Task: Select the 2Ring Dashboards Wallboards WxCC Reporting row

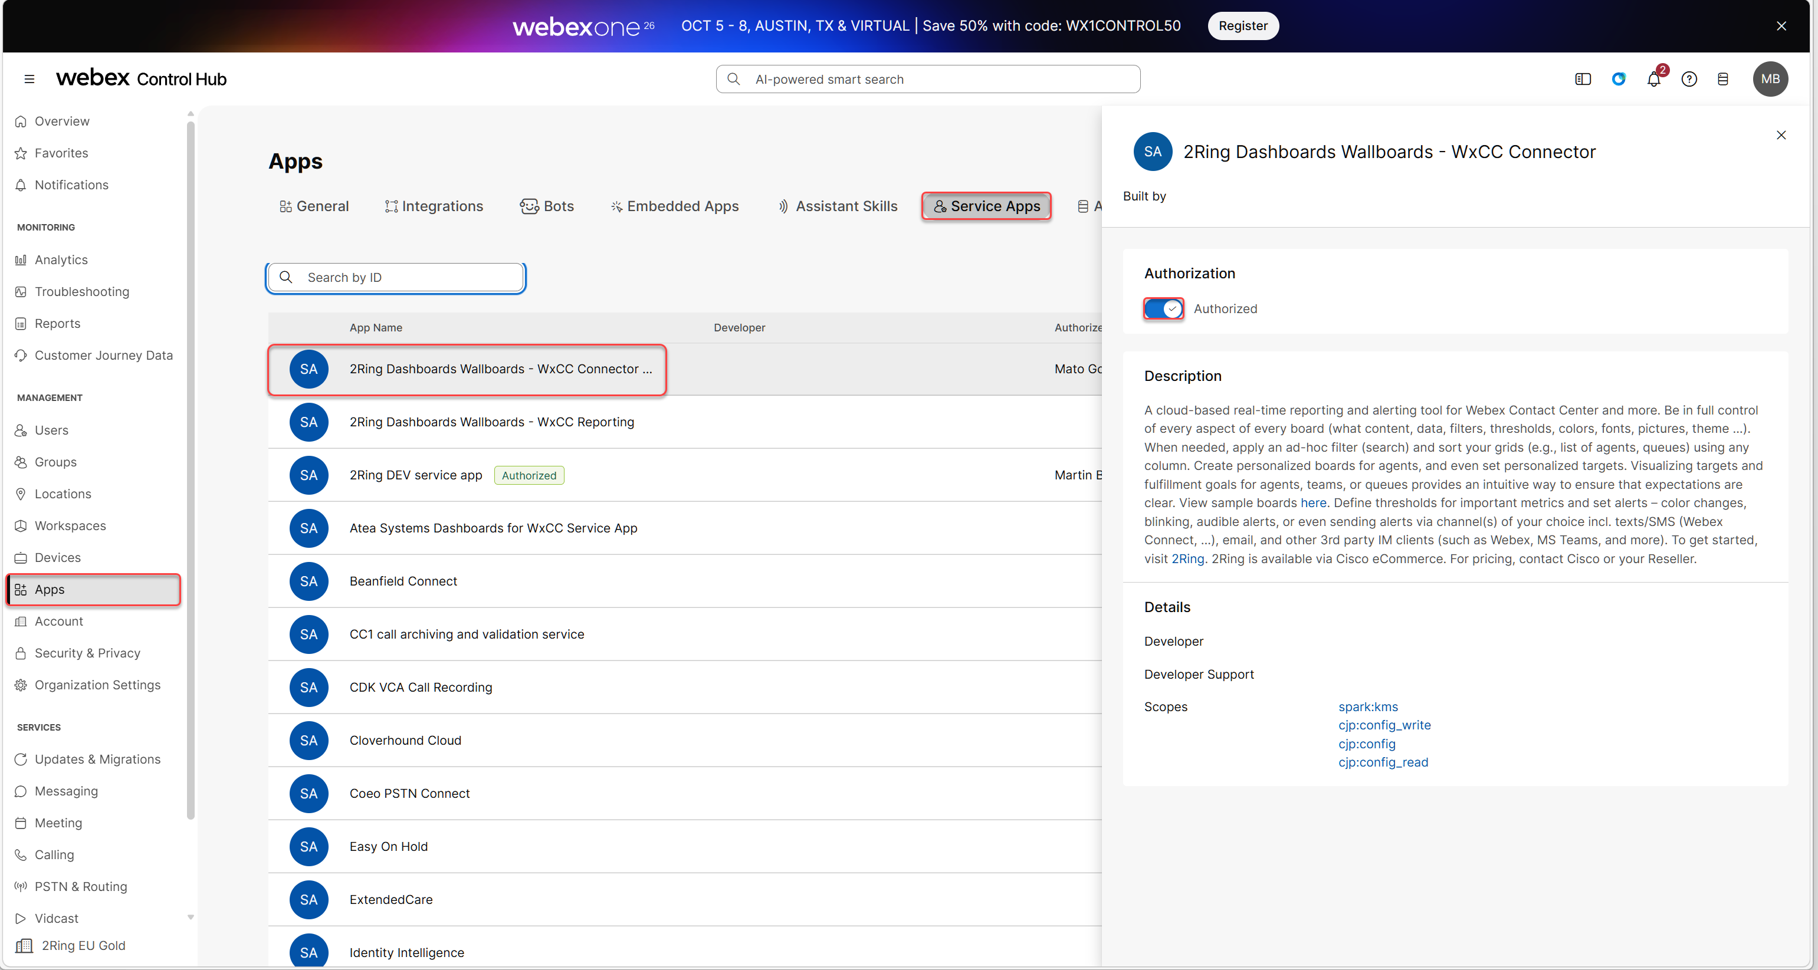Action: point(685,422)
